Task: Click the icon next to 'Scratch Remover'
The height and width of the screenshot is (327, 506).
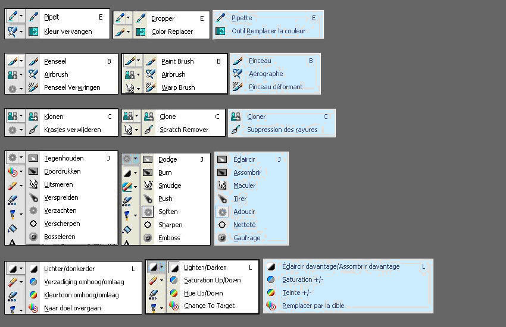Action: tap(149, 130)
